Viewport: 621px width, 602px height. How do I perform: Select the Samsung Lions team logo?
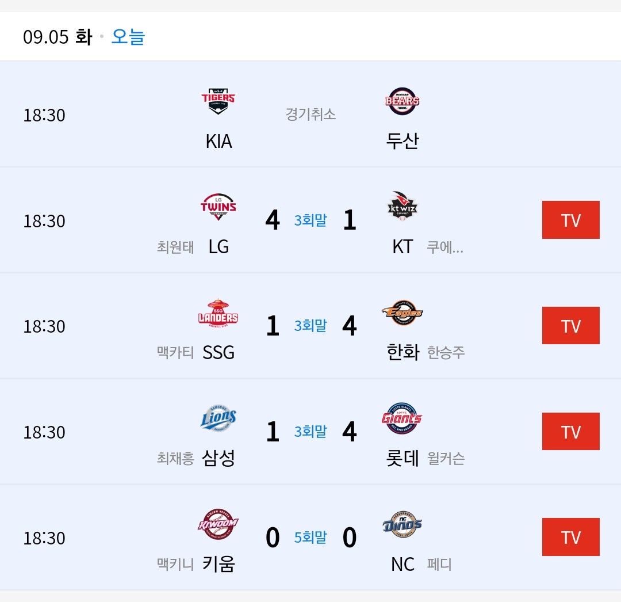click(x=218, y=418)
